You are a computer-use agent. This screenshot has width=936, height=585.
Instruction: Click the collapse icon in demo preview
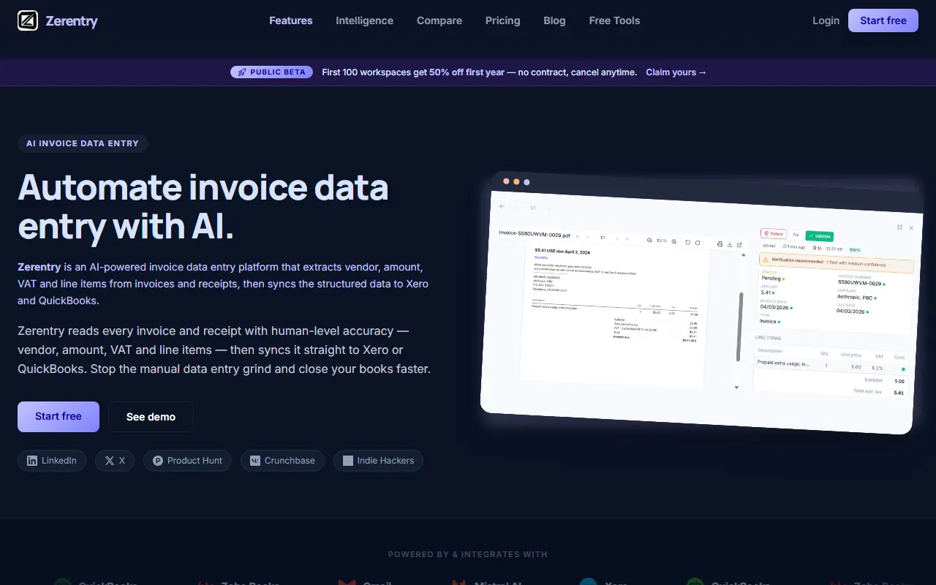[899, 227]
